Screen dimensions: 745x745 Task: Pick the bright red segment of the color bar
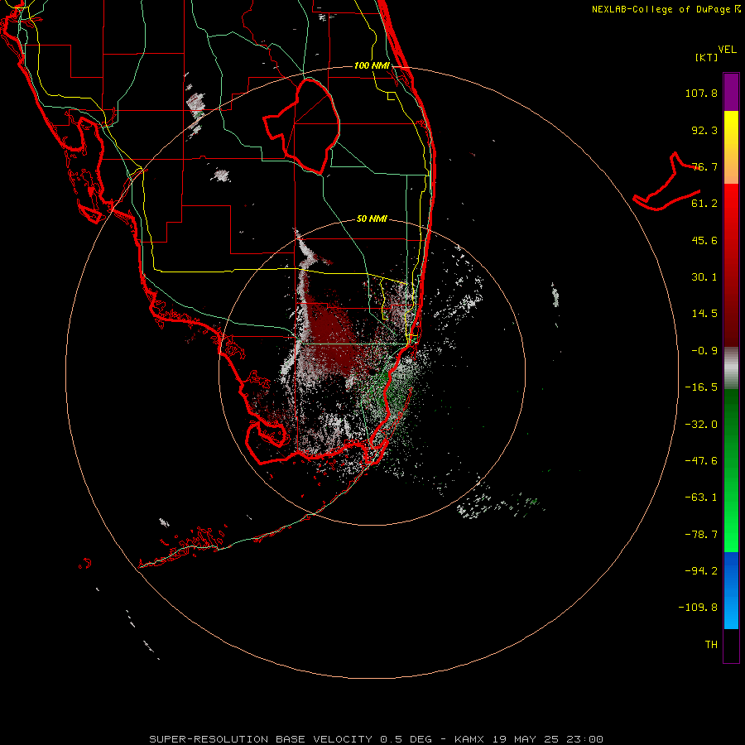pos(731,204)
